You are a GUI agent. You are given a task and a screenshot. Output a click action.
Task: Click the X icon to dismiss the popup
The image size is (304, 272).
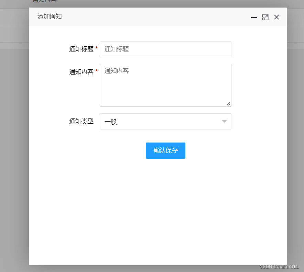pyautogui.click(x=276, y=17)
